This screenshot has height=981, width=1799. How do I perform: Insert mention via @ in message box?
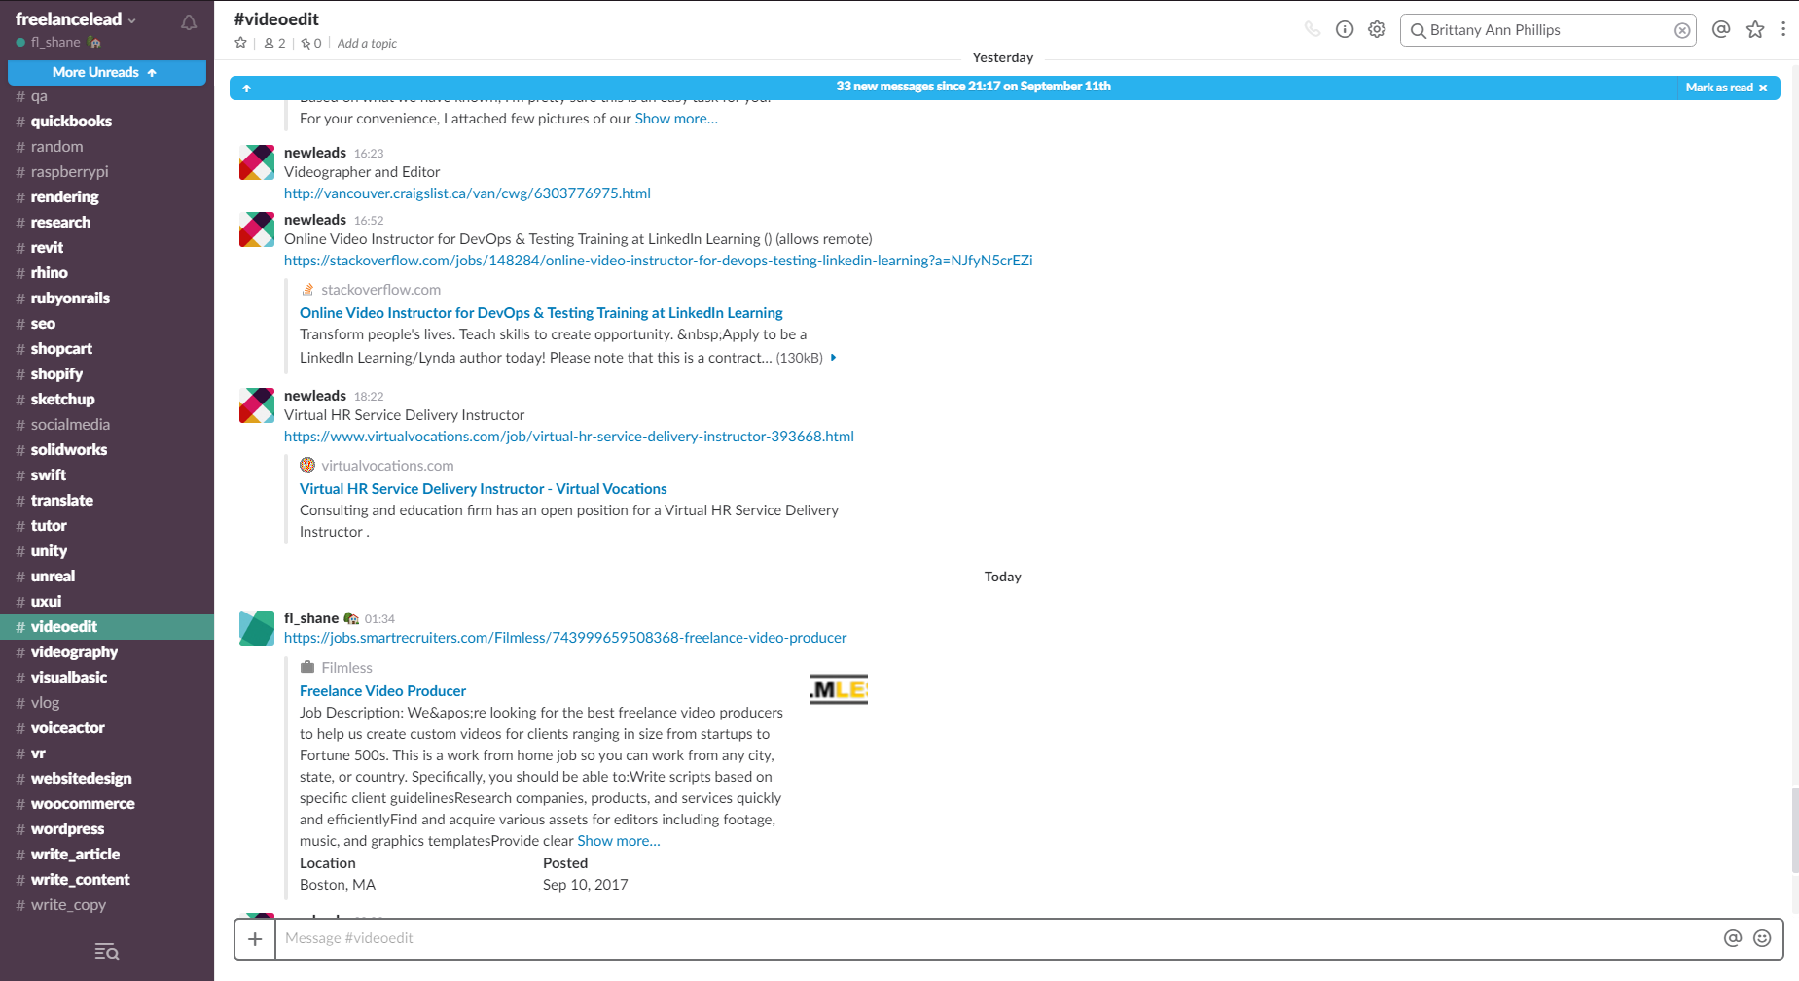pos(1733,938)
